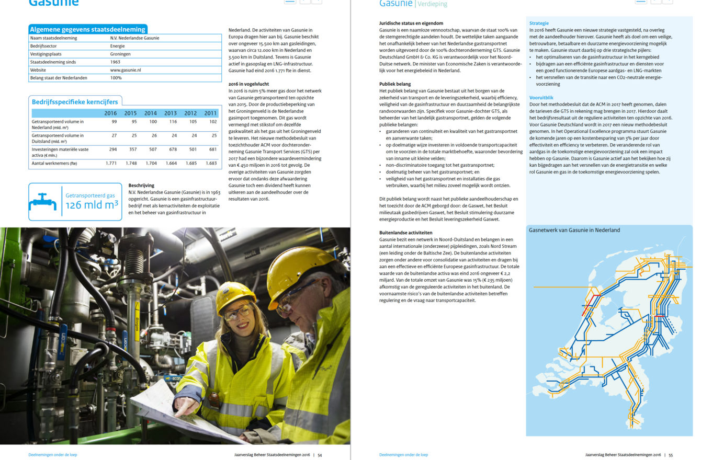Image resolution: width=701 pixels, height=460 pixels.
Task: Click the '2016' column header in kerncijfers table
Action: coord(110,113)
